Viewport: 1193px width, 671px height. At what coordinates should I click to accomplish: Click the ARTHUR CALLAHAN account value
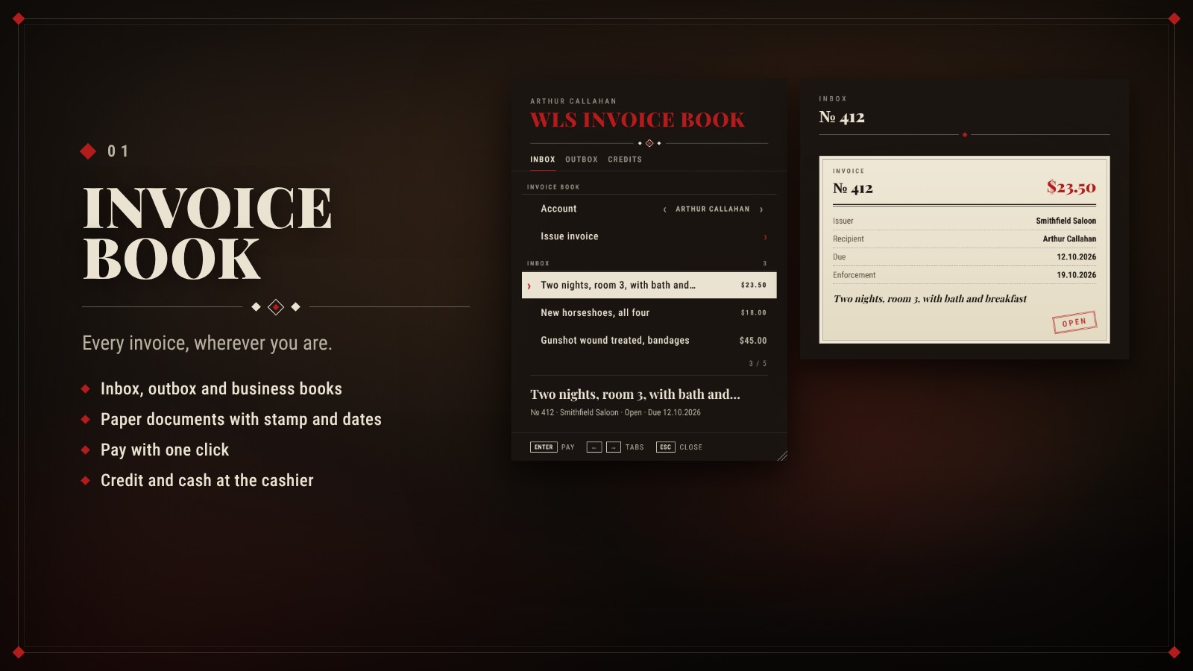(x=713, y=210)
